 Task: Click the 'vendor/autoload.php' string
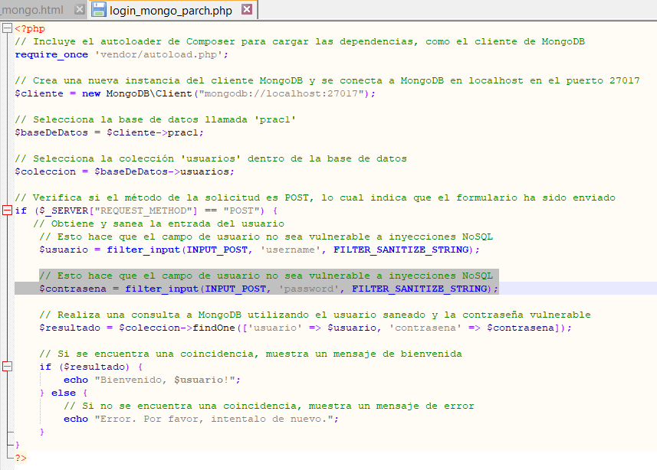pos(159,55)
